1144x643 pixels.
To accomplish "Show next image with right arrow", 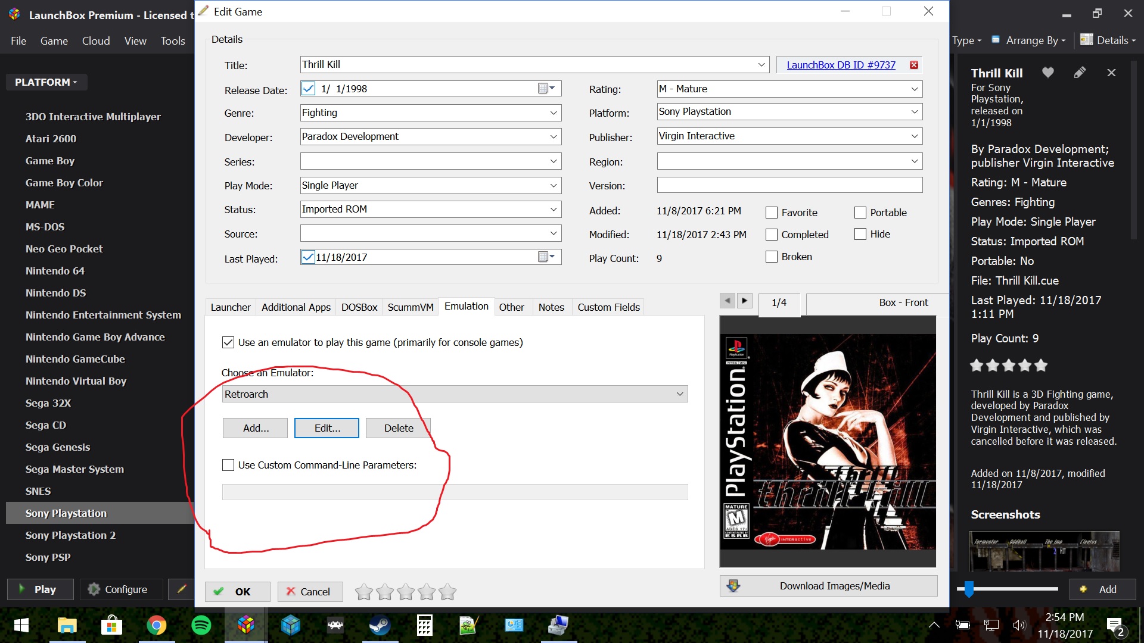I will (x=745, y=301).
